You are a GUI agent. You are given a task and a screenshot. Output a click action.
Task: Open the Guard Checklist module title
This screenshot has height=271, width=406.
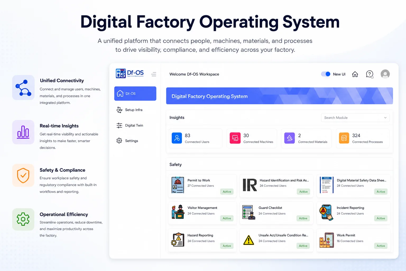tap(270, 208)
